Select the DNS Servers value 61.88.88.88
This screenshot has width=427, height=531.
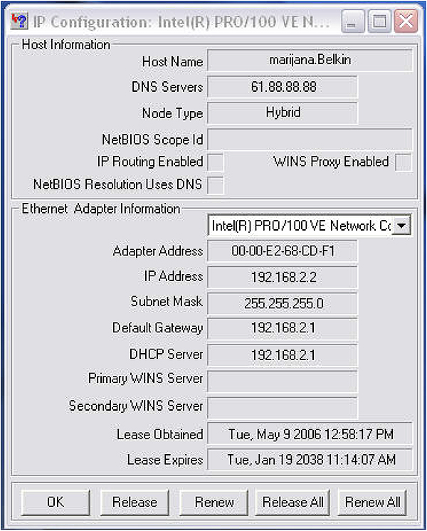point(283,87)
